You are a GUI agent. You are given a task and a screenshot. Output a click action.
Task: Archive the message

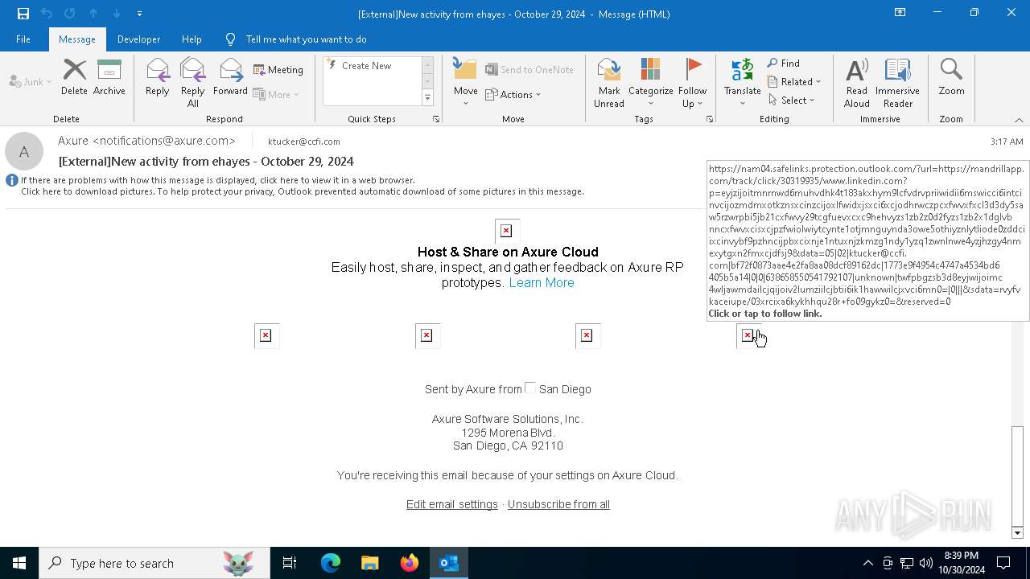pyautogui.click(x=109, y=77)
